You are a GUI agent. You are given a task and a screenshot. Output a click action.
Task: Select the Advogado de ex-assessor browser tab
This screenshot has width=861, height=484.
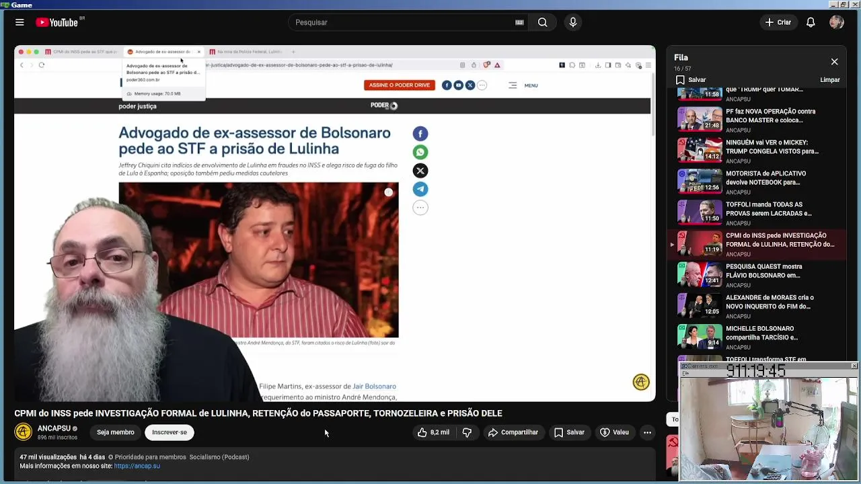coord(162,52)
